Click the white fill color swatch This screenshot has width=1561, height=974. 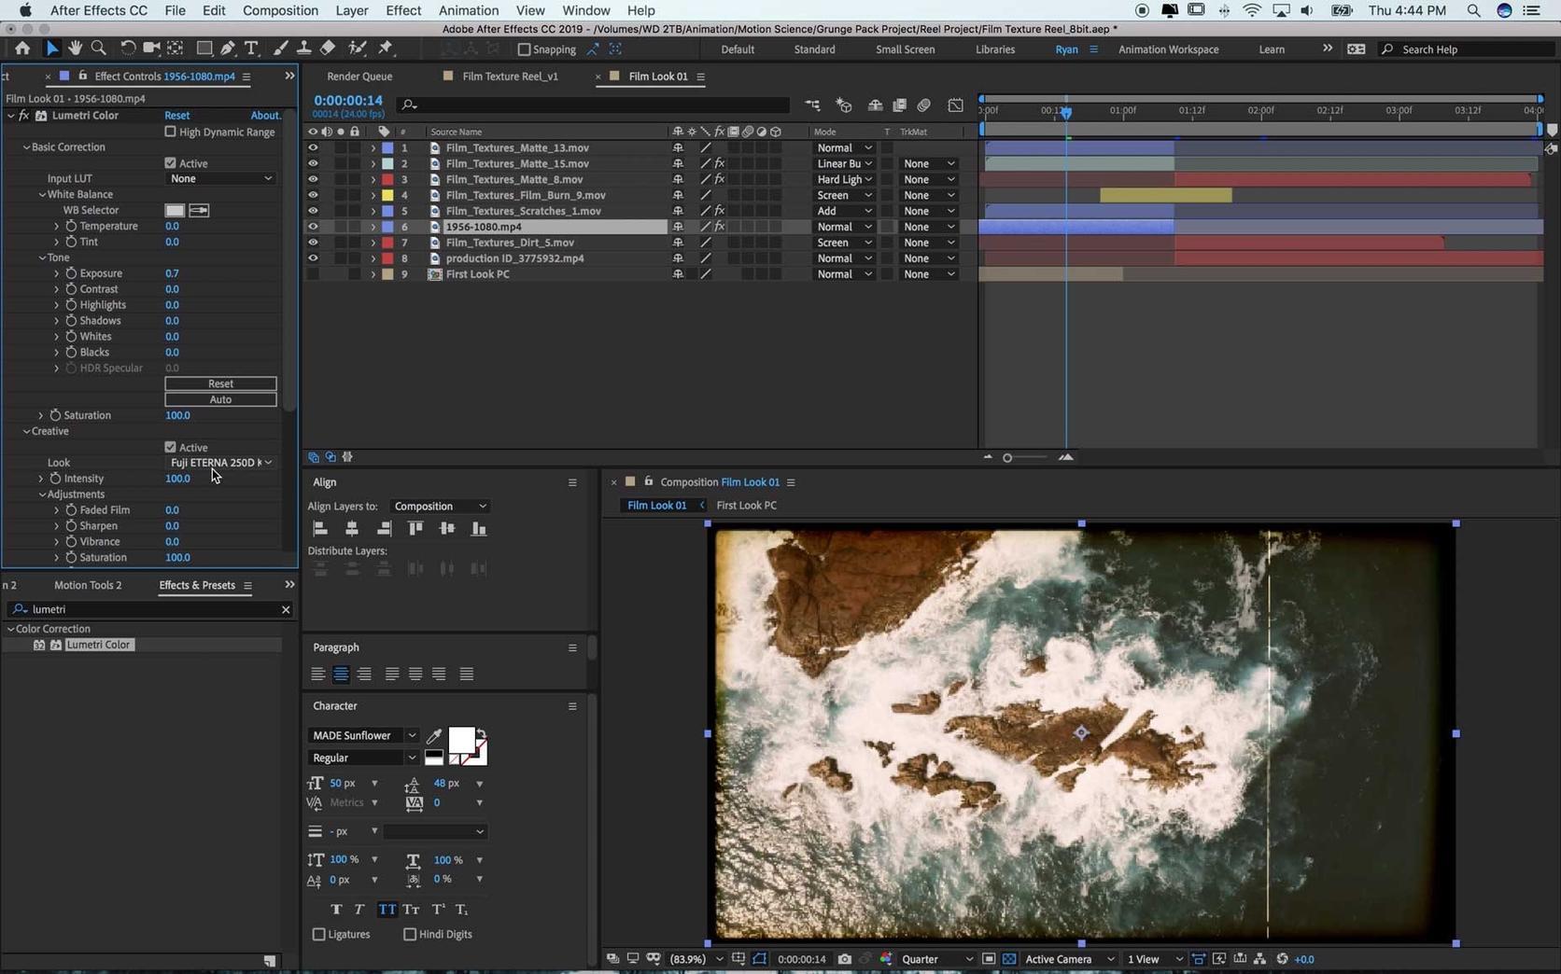(461, 741)
